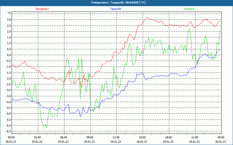This screenshot has width=233, height=145.
Task: Click the 3,0 y-axis label
Action: click(x=9, y=19)
